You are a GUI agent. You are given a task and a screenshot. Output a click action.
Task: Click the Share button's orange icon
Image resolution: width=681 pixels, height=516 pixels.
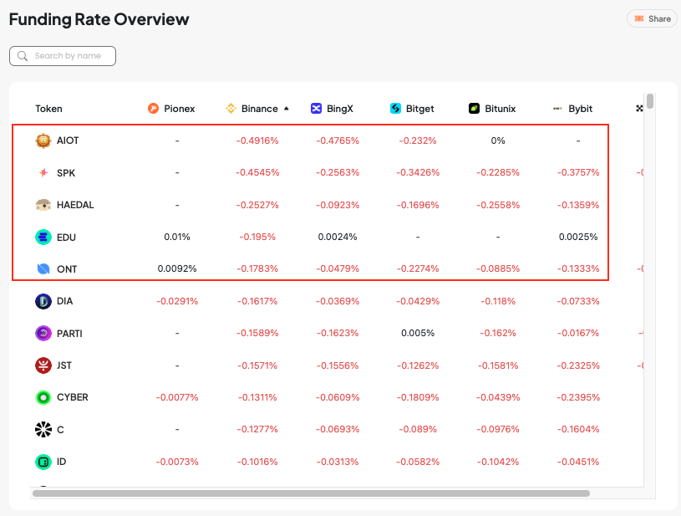[x=639, y=18]
